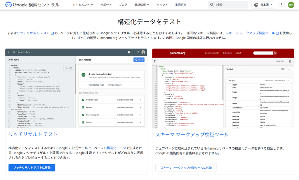299x180 pixels.
Task: Follow the 構造化データ link in card description
Action: tap(116, 148)
